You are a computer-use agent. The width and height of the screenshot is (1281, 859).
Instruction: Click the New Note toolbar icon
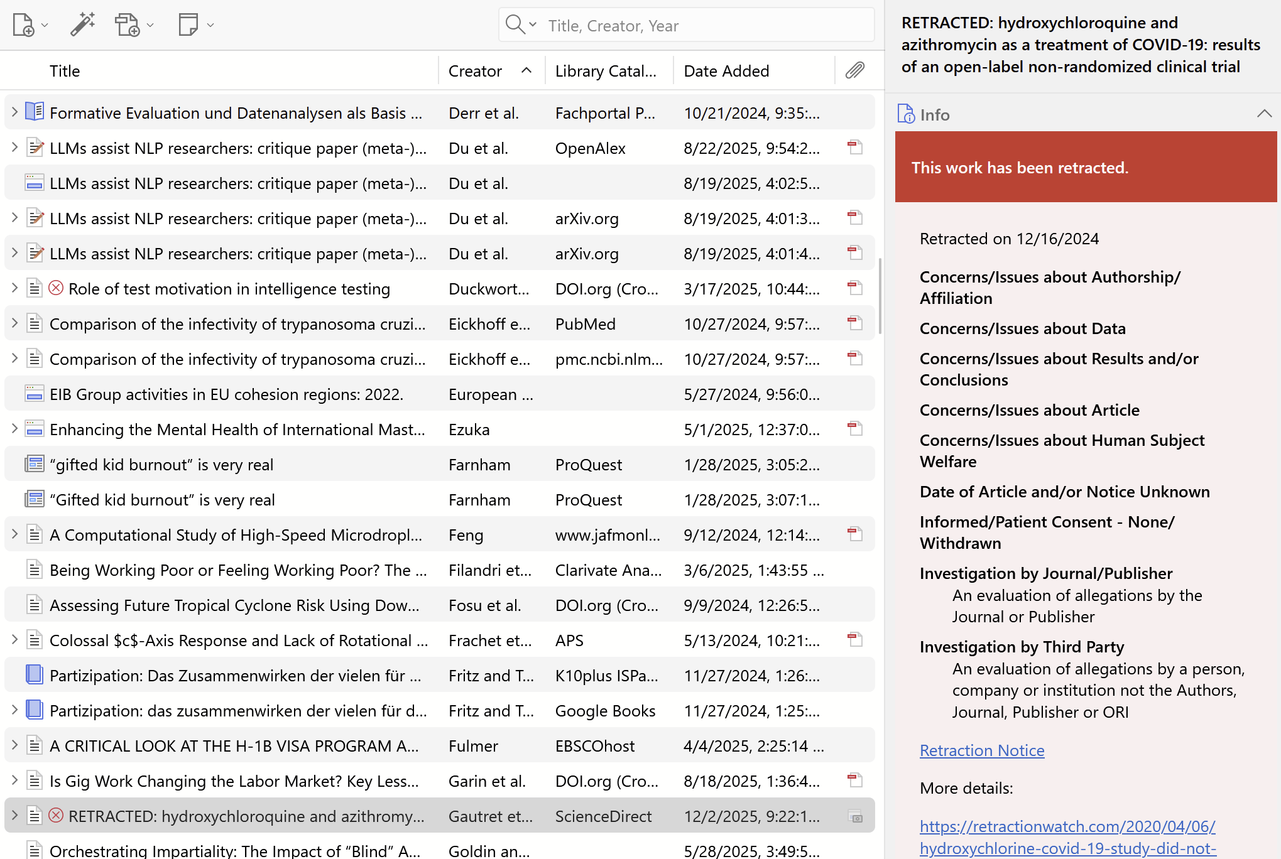(188, 25)
